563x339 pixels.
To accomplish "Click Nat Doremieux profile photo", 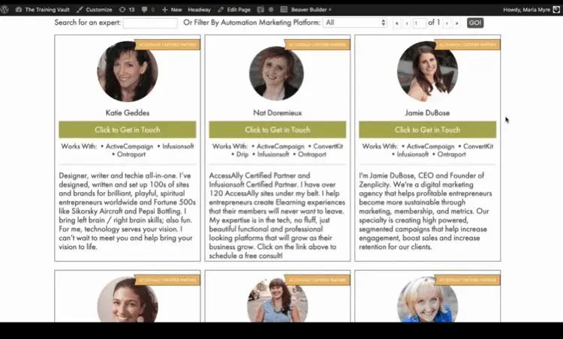I will click(276, 73).
